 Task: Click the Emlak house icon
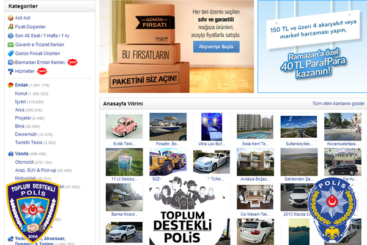click(x=10, y=85)
